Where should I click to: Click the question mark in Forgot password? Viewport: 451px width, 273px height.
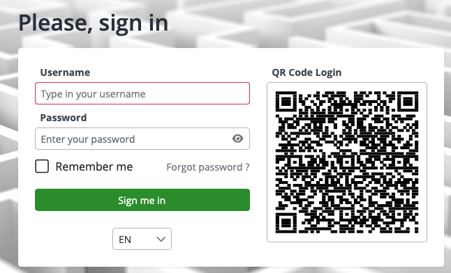[247, 167]
